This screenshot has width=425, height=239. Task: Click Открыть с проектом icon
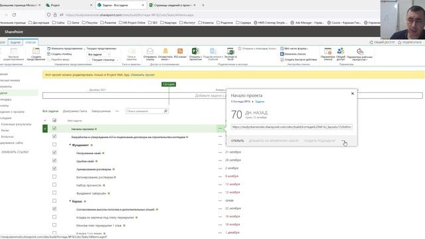[x=195, y=51]
